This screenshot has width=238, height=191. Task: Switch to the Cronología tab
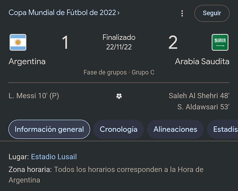[x=118, y=129]
